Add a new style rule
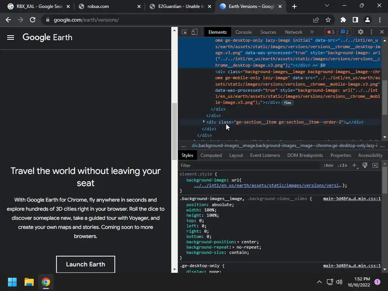The height and width of the screenshot is (291, 388). click(x=355, y=165)
